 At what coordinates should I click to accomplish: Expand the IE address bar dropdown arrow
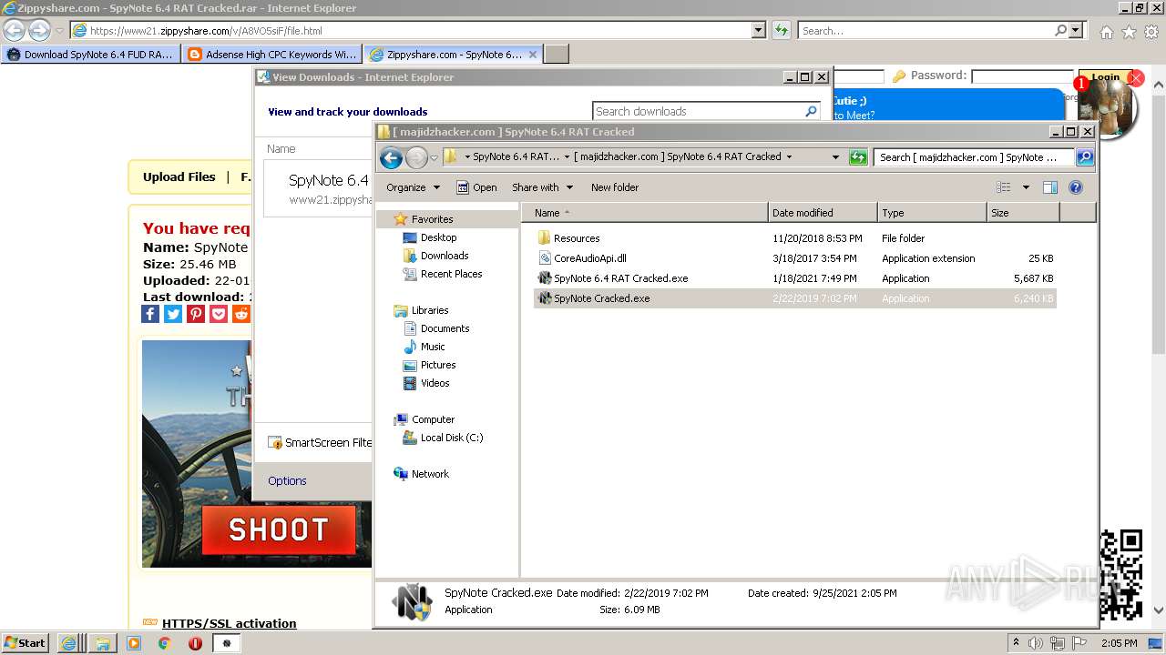click(759, 30)
